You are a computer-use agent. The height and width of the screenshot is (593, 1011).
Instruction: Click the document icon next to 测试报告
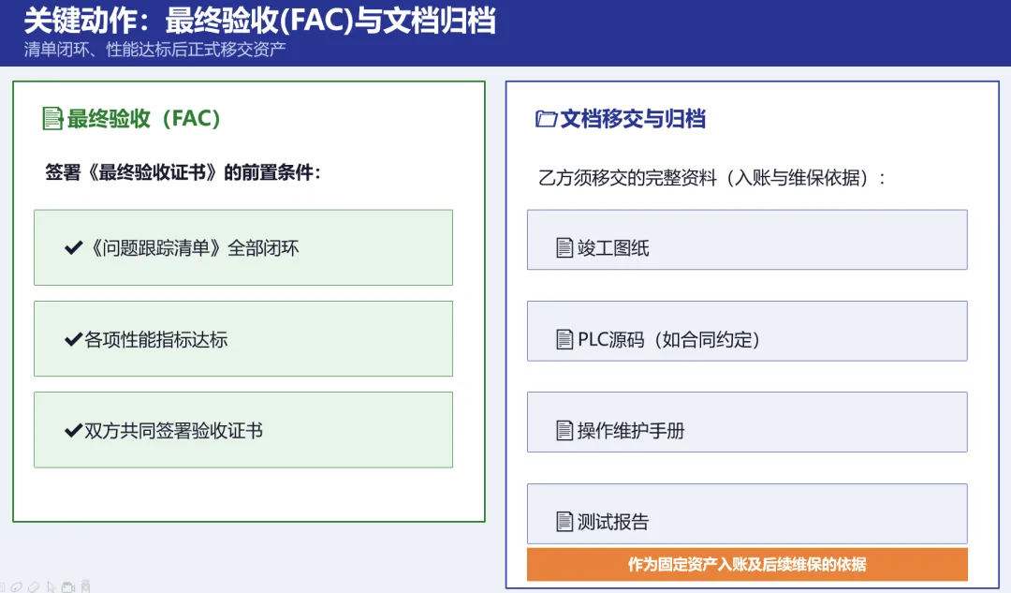click(564, 522)
